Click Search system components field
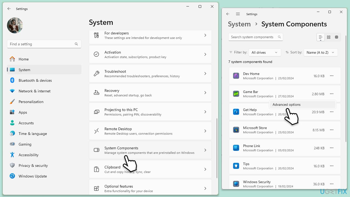 (x=256, y=37)
